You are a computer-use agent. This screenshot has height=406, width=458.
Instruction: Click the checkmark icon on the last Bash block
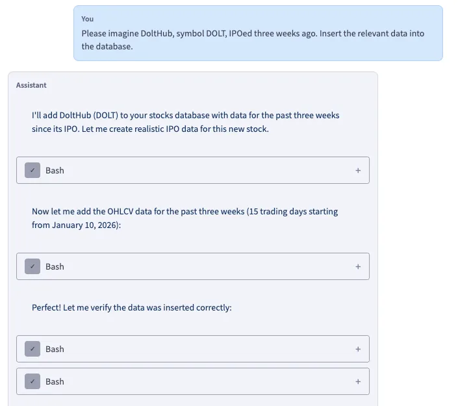pos(32,381)
